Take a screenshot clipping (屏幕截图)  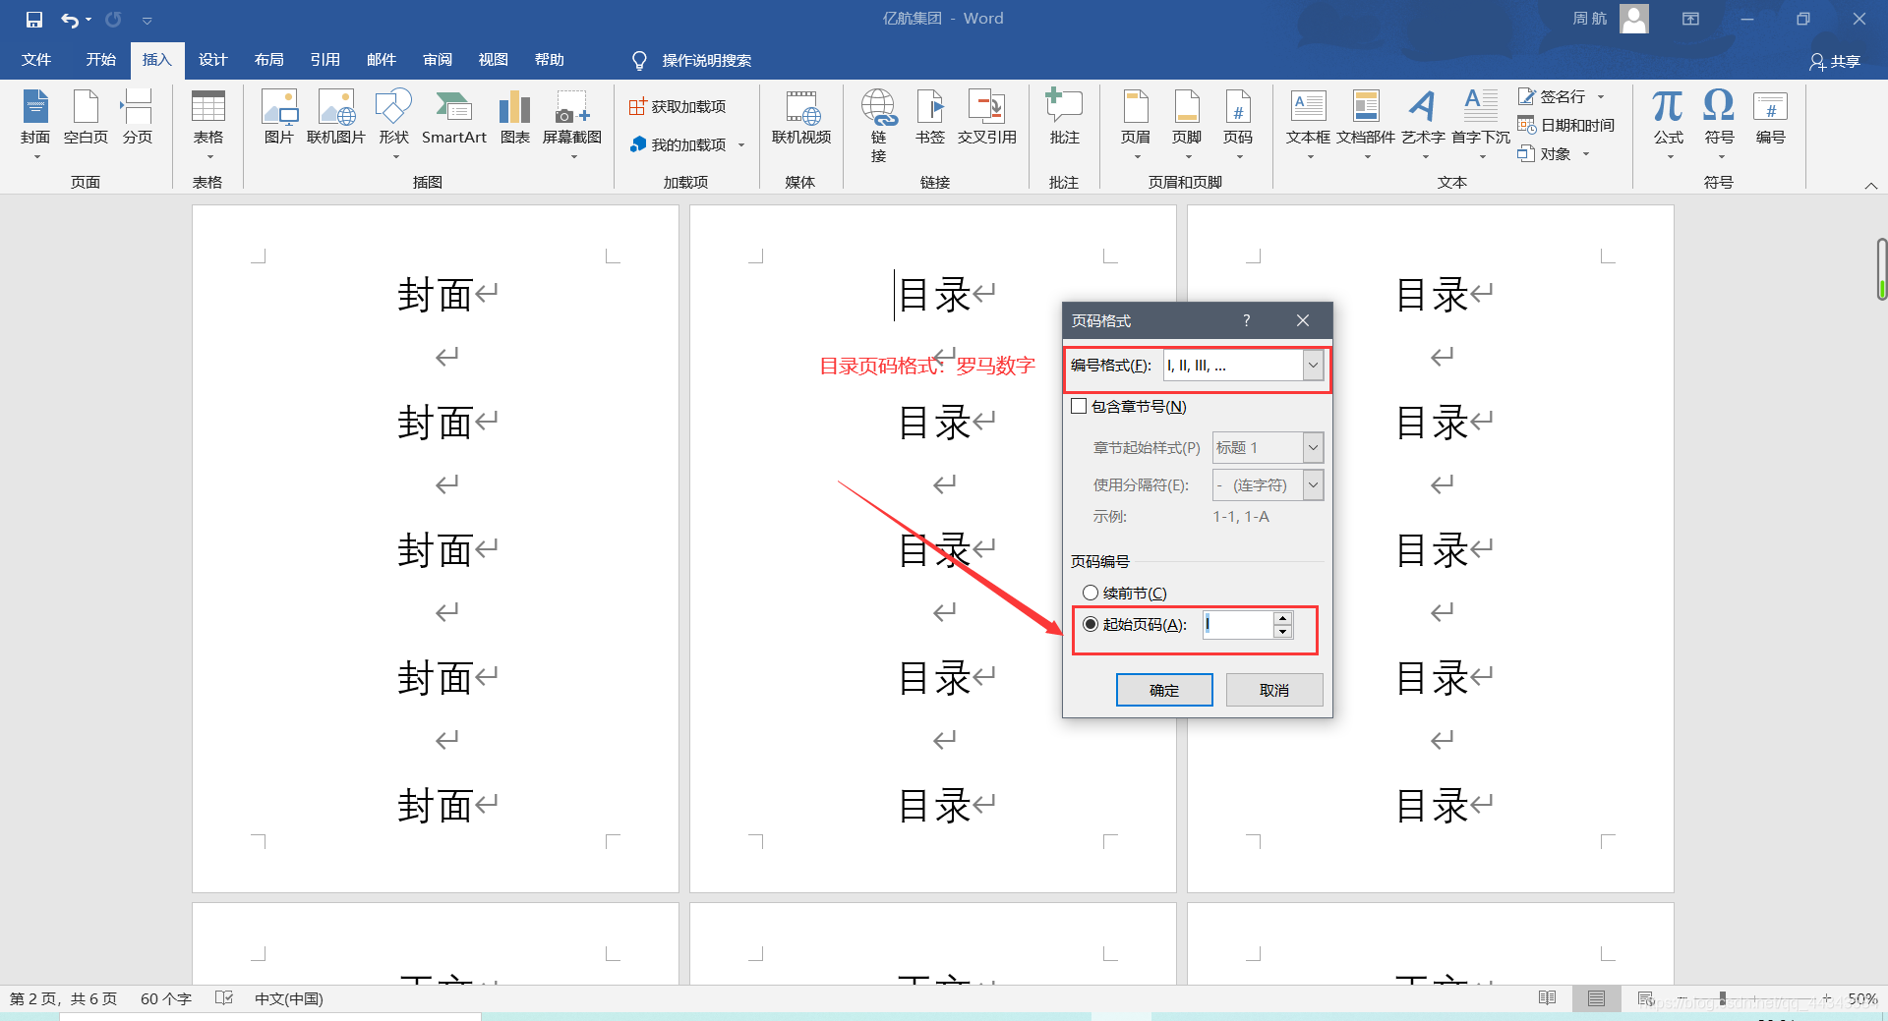pyautogui.click(x=572, y=124)
